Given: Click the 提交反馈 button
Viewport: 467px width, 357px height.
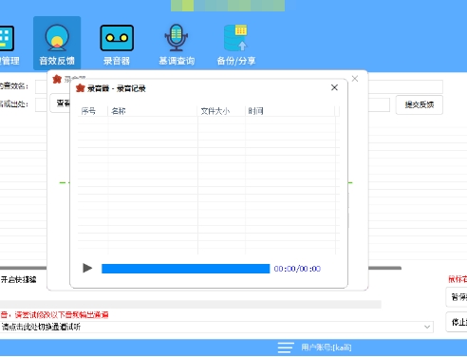Looking at the screenshot, I should (x=420, y=104).
